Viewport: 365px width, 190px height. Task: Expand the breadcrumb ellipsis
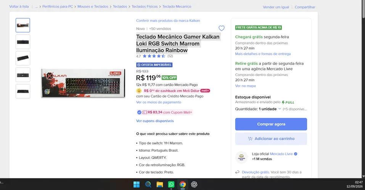tap(36, 6)
